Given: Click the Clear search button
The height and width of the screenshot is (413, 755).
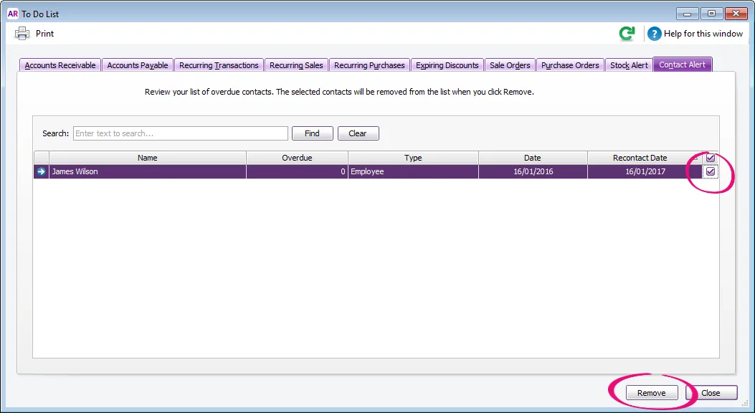Looking at the screenshot, I should pos(358,133).
